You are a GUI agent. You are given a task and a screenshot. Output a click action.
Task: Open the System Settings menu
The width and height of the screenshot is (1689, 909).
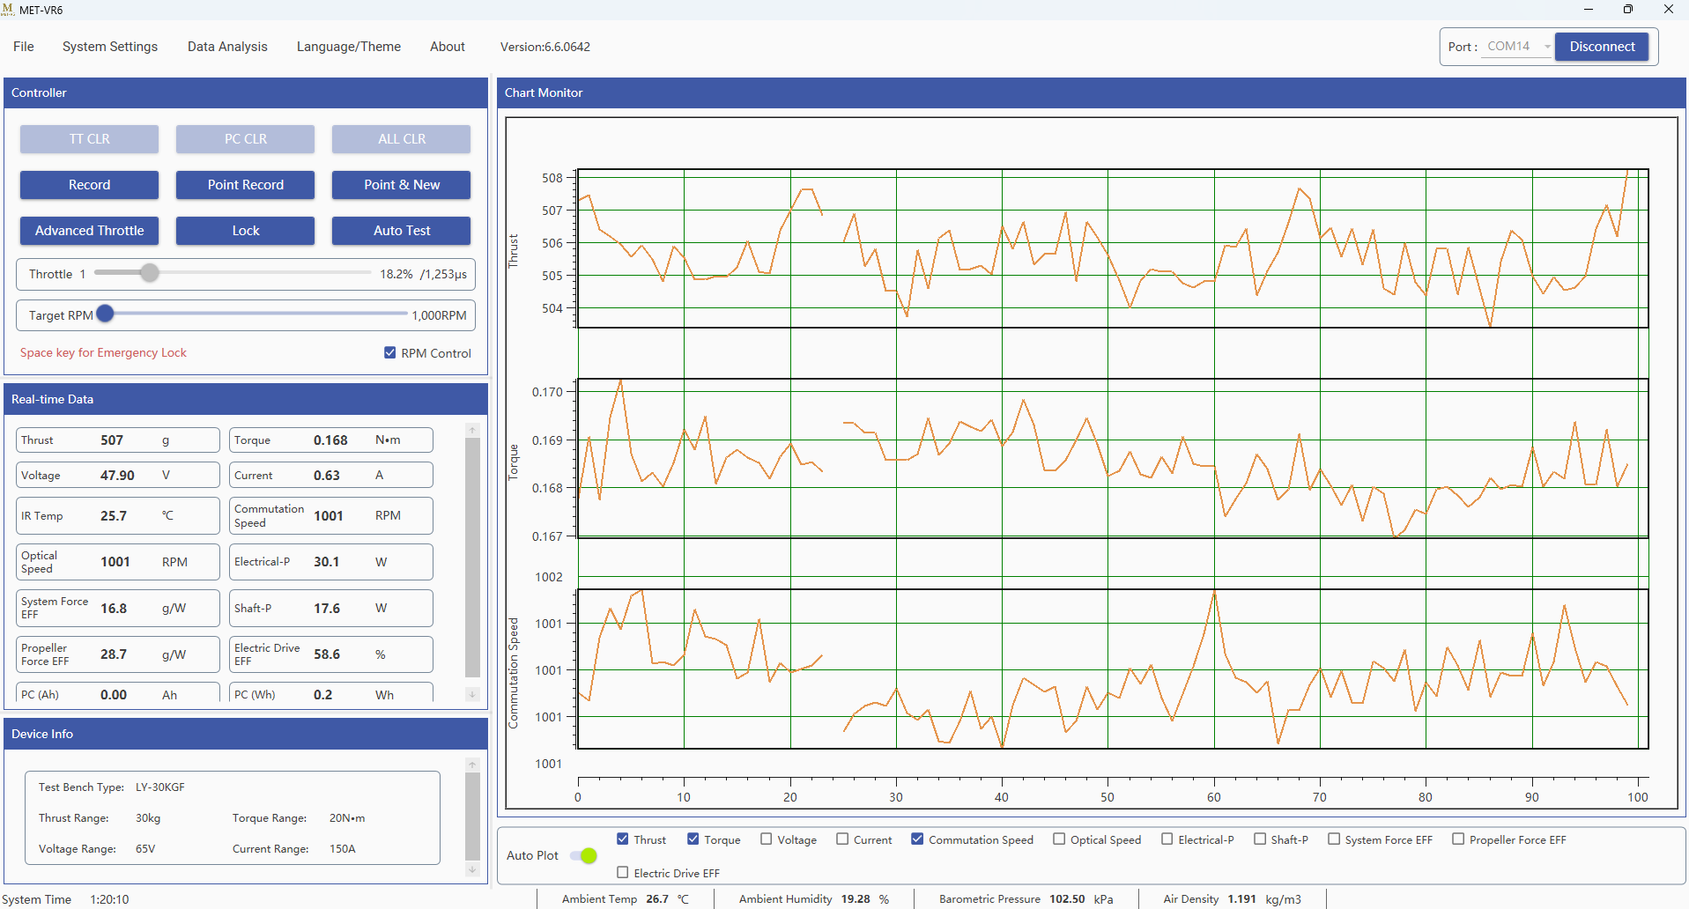tap(110, 47)
